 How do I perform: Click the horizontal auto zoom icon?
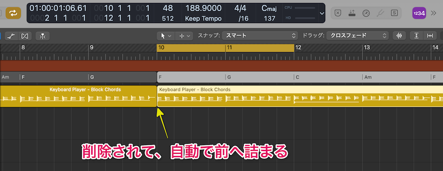(x=430, y=36)
